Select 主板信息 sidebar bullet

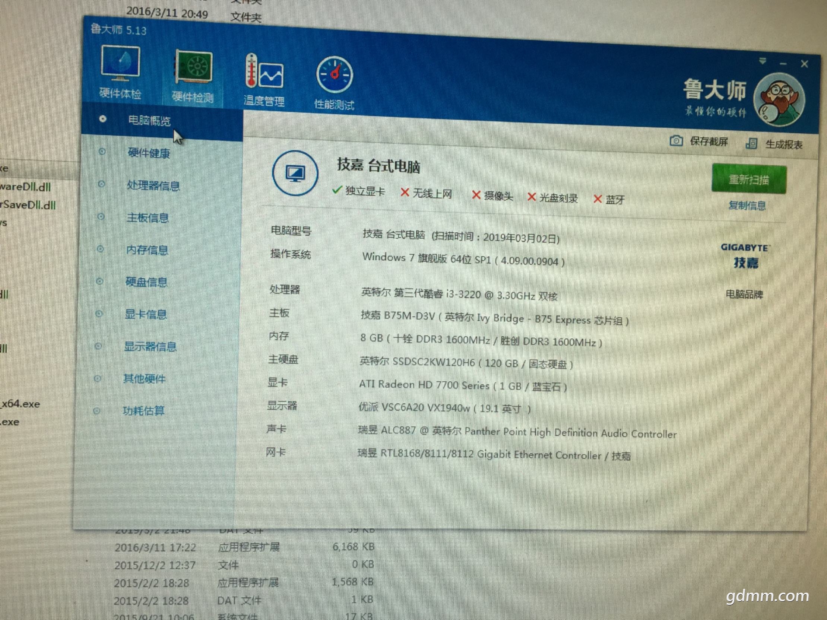coord(101,217)
